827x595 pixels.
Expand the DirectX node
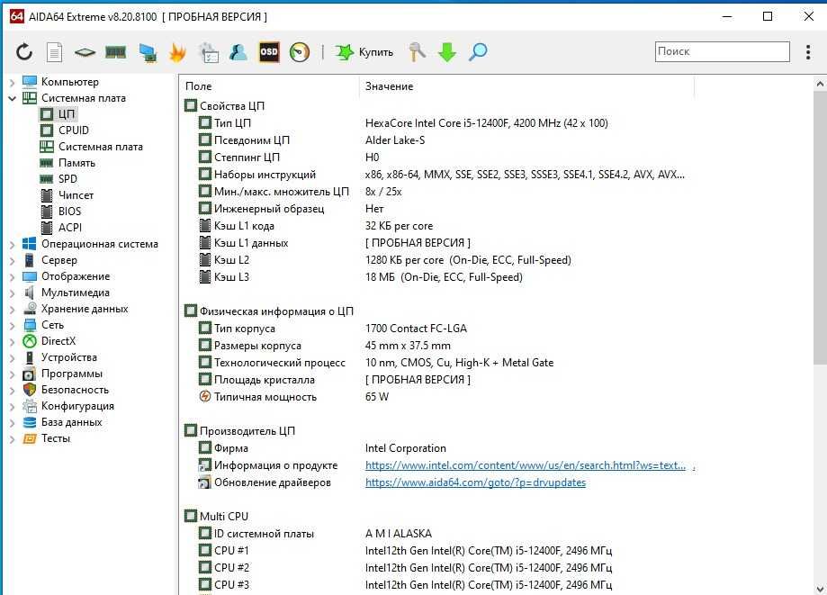point(12,342)
